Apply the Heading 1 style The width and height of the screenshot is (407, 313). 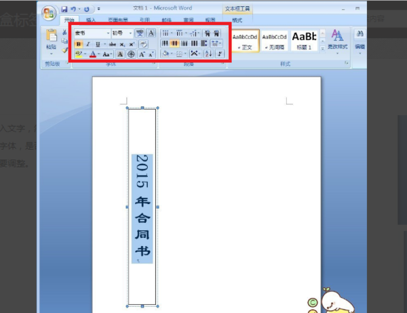coord(304,41)
